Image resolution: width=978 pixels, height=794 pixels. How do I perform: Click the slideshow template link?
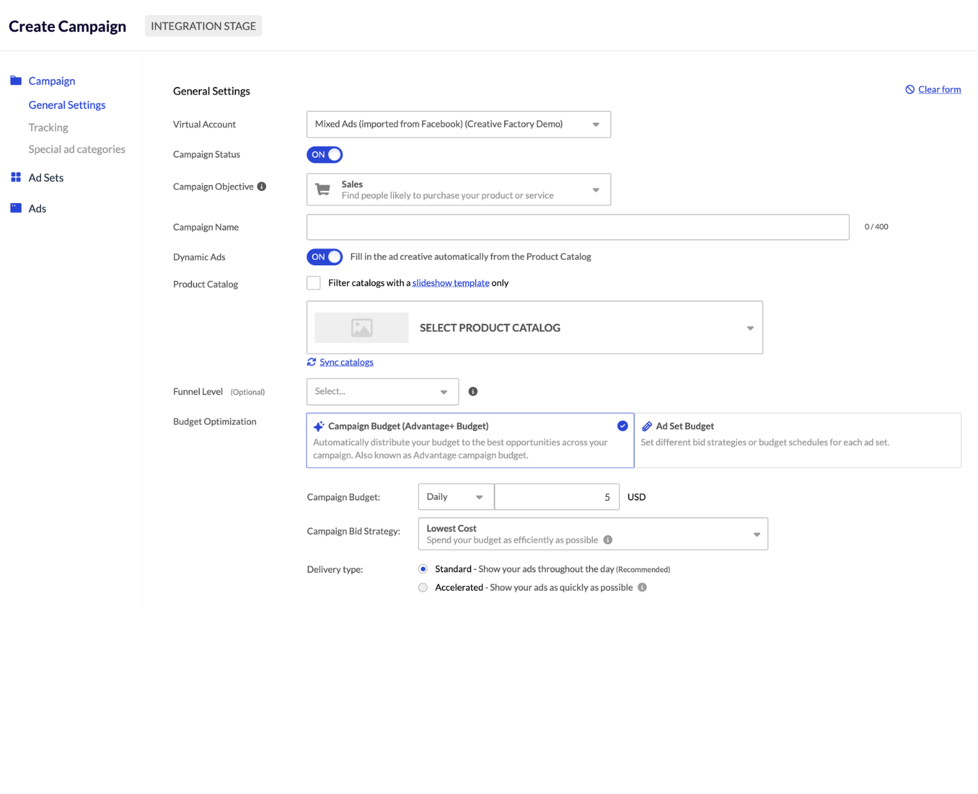(451, 283)
